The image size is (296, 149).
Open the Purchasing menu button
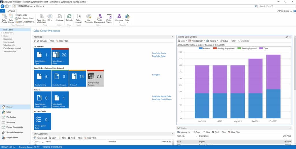click(x=15, y=117)
